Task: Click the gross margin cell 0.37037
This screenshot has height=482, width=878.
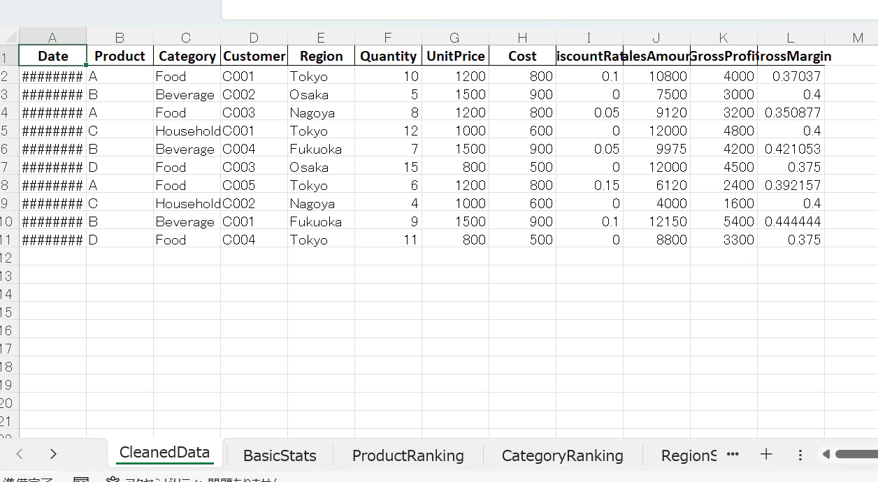Action: (791, 76)
